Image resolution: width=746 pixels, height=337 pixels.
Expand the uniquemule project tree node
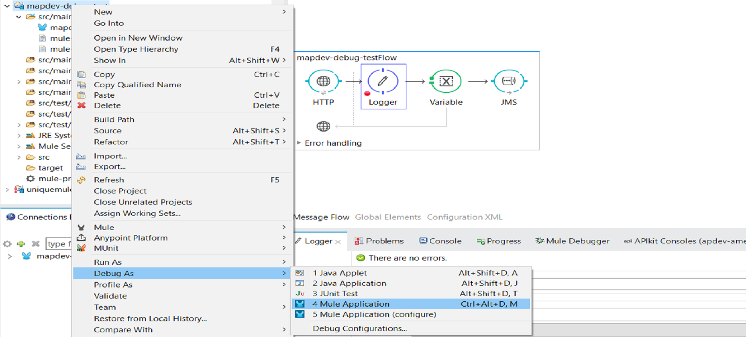click(x=7, y=190)
